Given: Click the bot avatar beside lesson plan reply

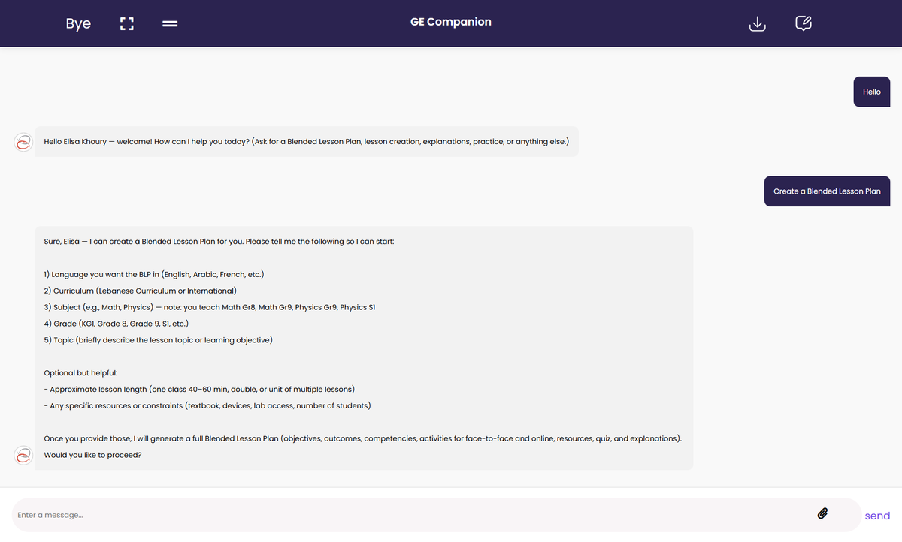Looking at the screenshot, I should pos(23,456).
